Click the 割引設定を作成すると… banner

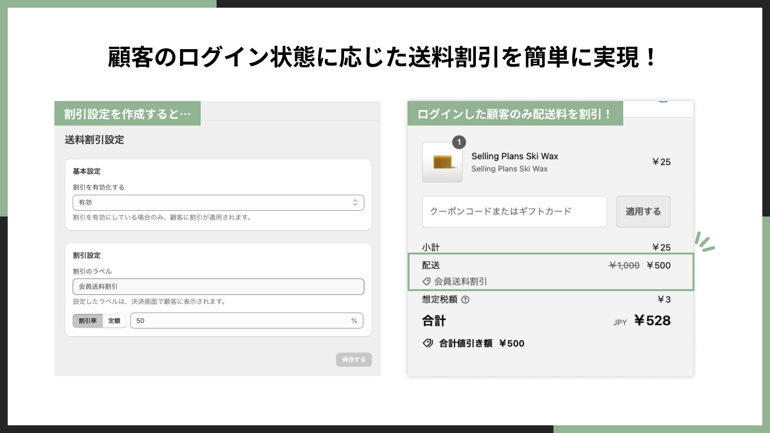[x=128, y=114]
